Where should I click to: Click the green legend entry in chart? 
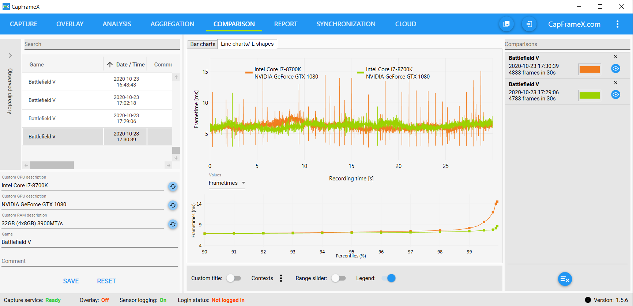point(393,73)
